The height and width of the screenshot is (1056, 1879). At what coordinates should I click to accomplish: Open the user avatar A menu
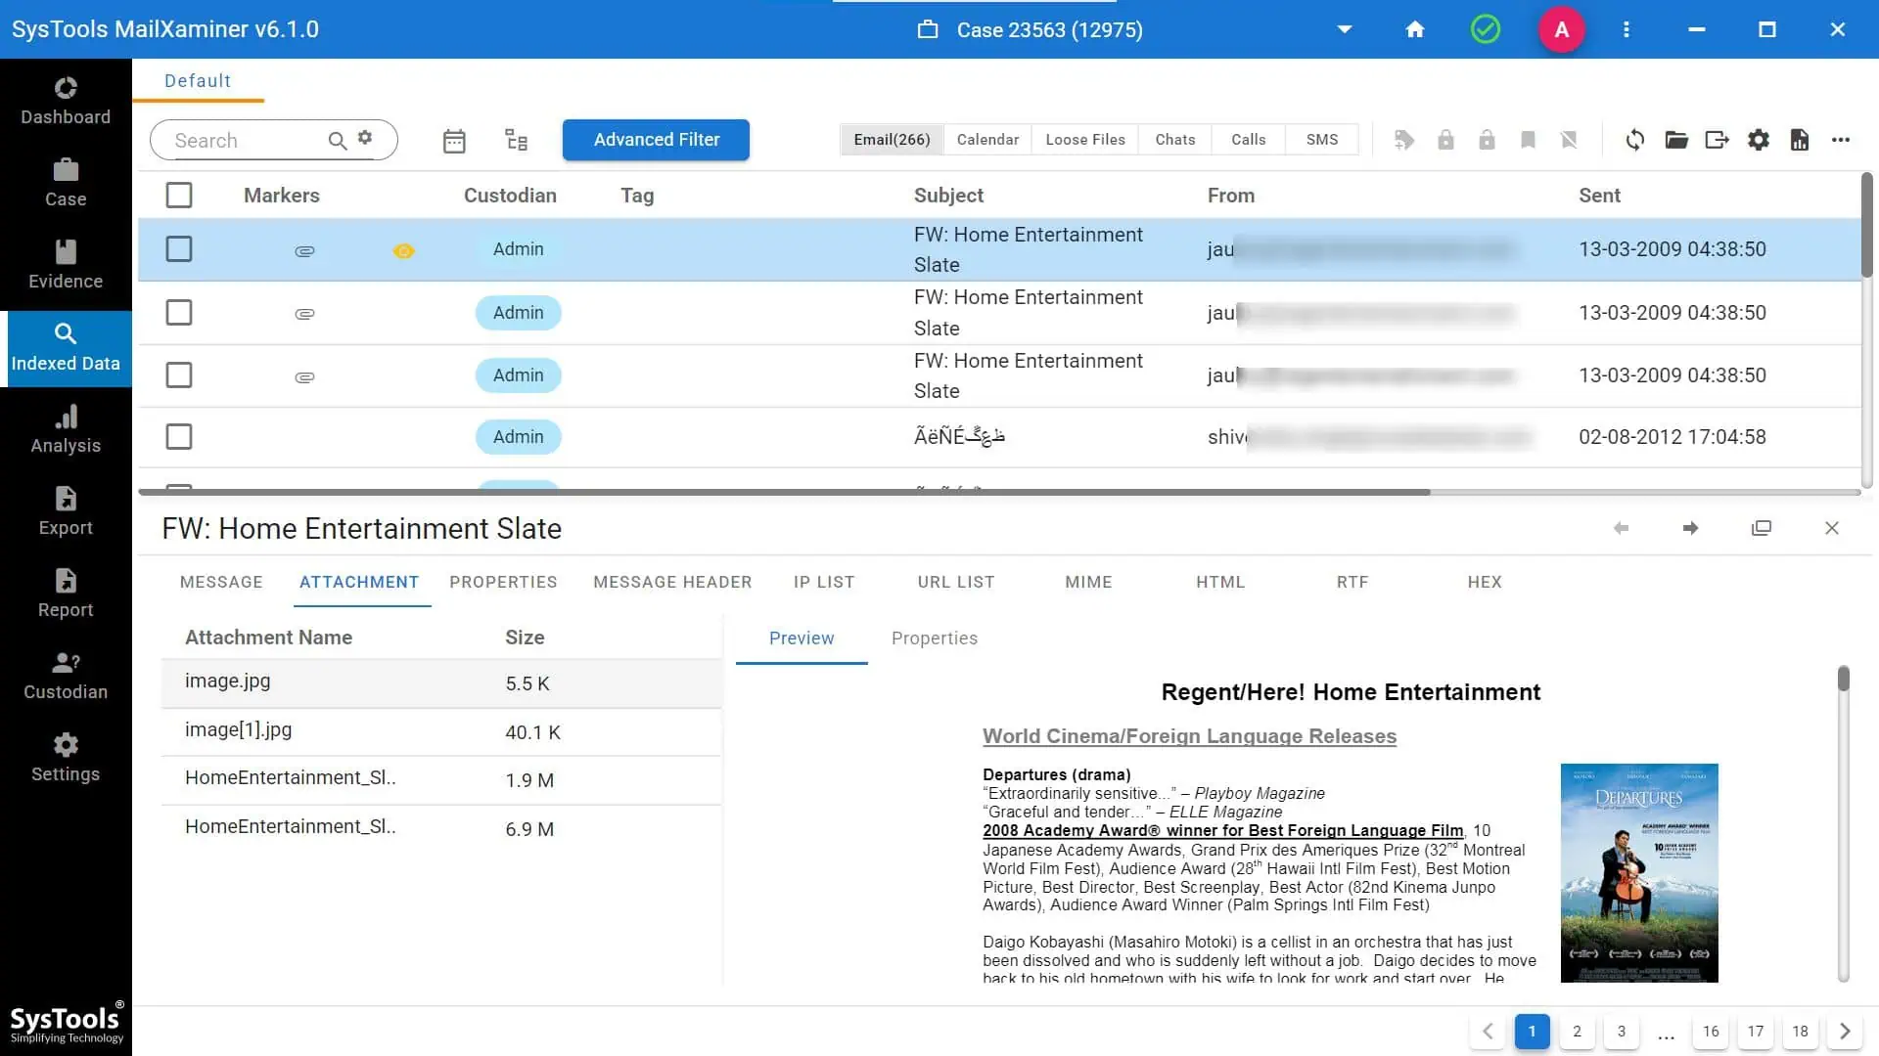click(1561, 29)
